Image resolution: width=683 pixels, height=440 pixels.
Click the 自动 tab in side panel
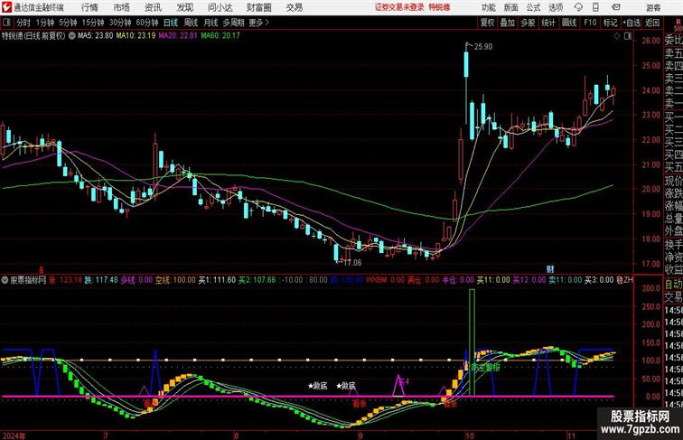673,285
